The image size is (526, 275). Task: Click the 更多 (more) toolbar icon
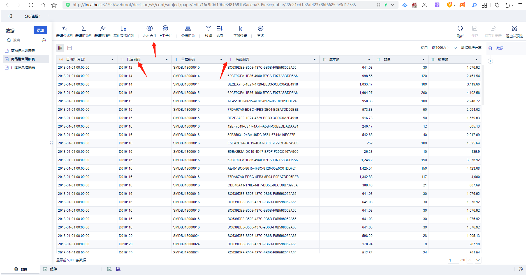point(261,28)
